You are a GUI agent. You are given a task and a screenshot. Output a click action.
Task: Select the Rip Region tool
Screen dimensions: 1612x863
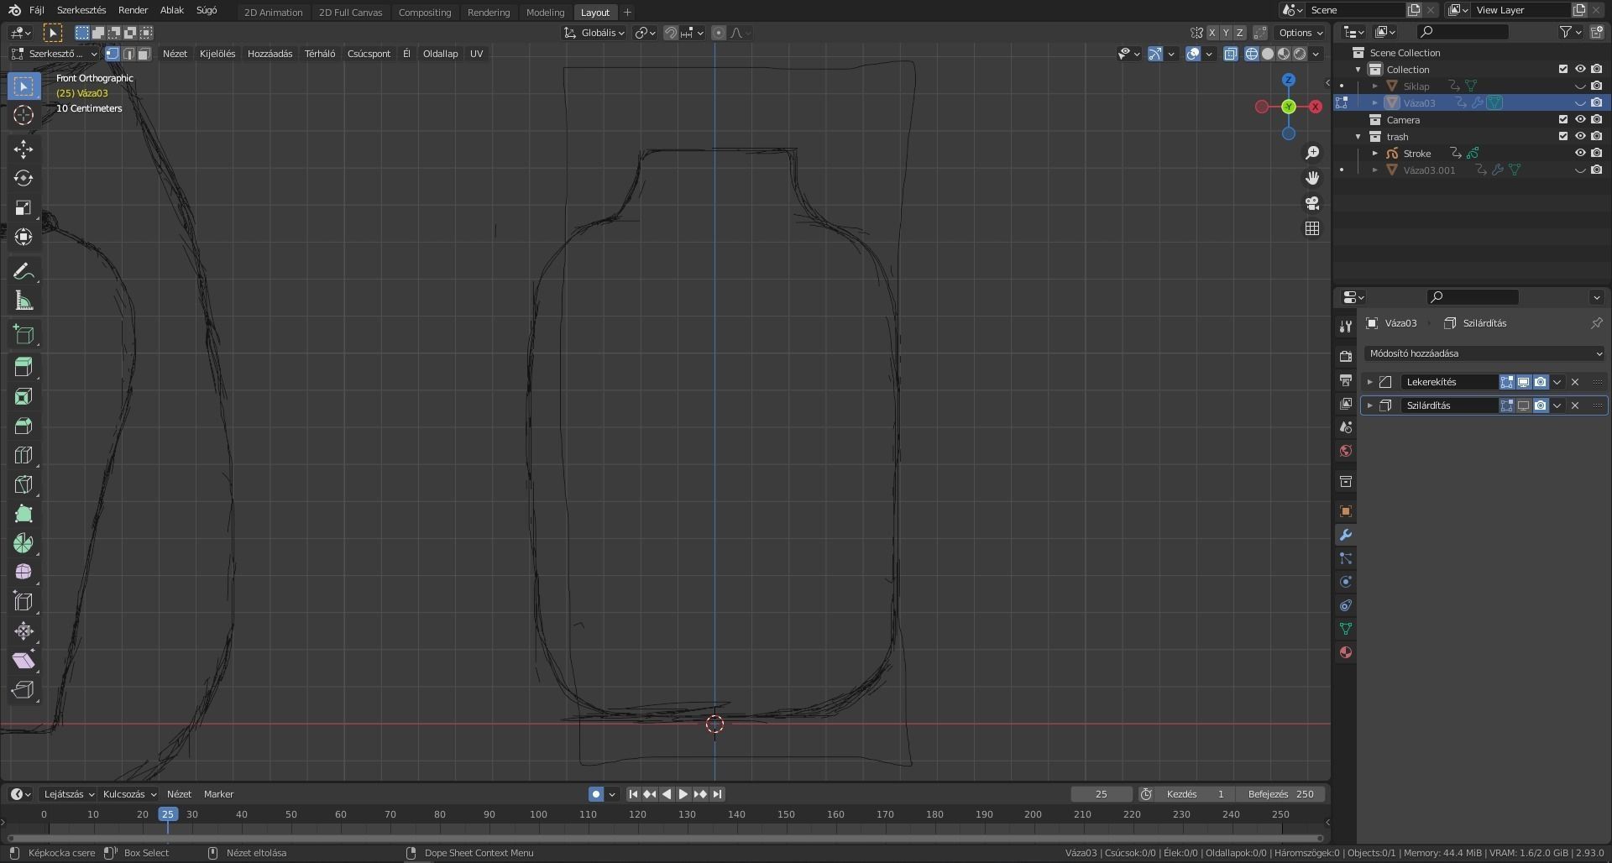tap(24, 689)
